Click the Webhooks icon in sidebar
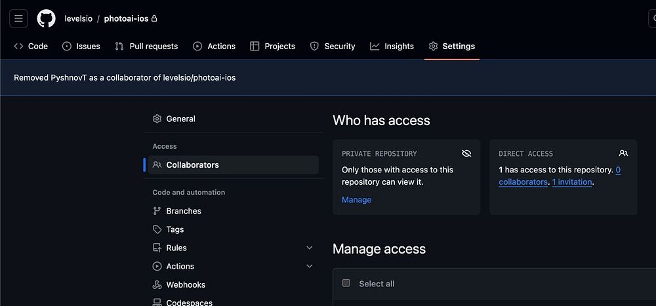Viewport: 656px width, 306px height. 157,285
